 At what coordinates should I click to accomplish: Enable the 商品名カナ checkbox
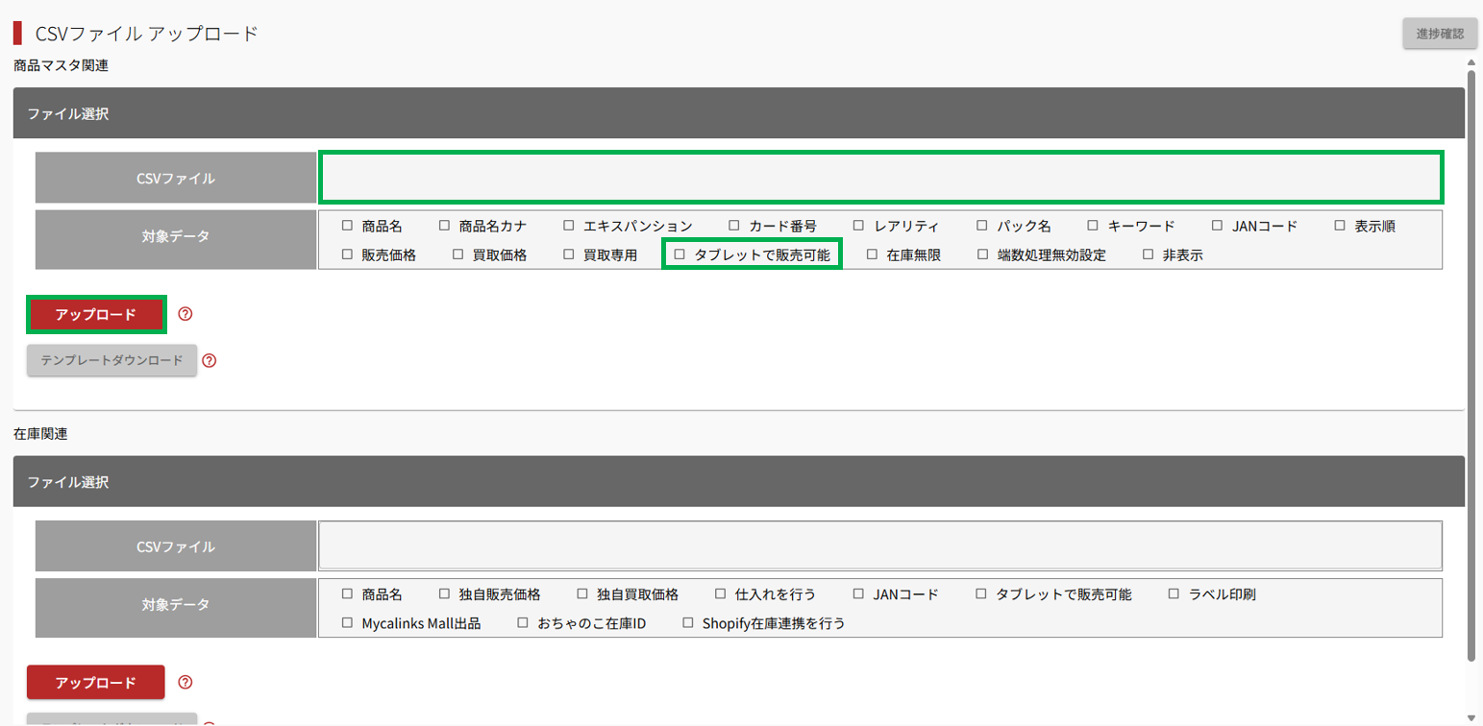(x=444, y=227)
